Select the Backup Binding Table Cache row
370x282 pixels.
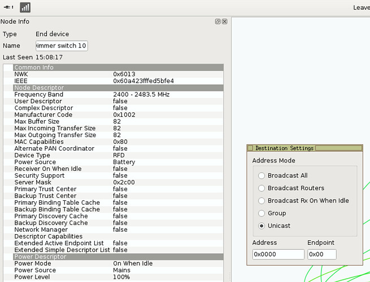[114, 209]
